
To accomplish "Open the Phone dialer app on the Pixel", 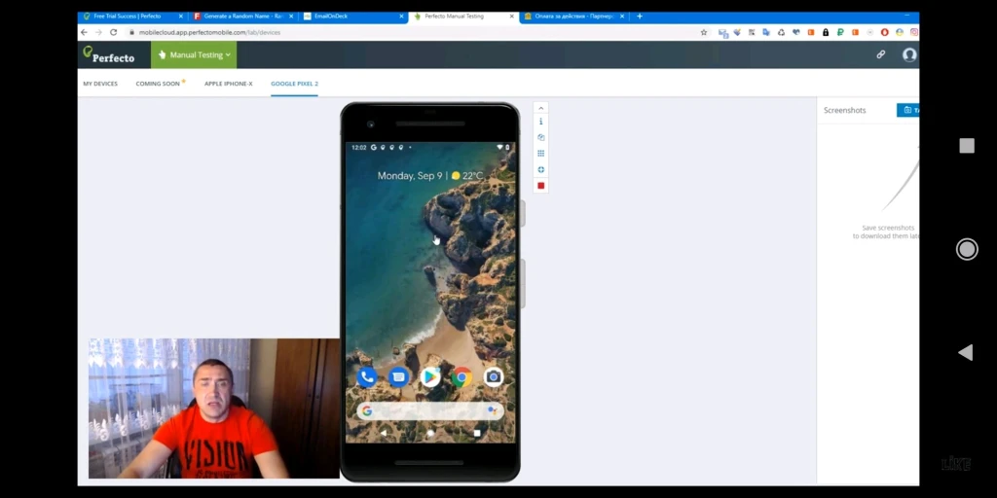I will [x=367, y=377].
